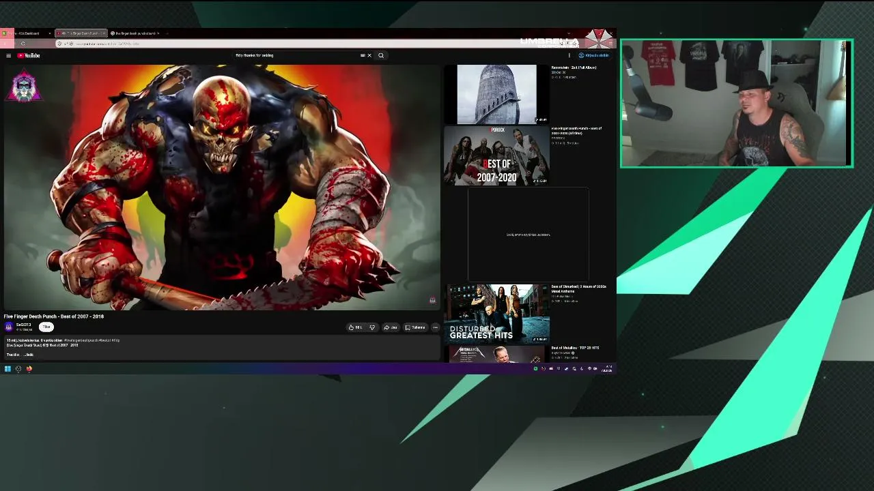Play the Five Finger Death Punch video
Screen dimensions: 874x491
(222, 187)
